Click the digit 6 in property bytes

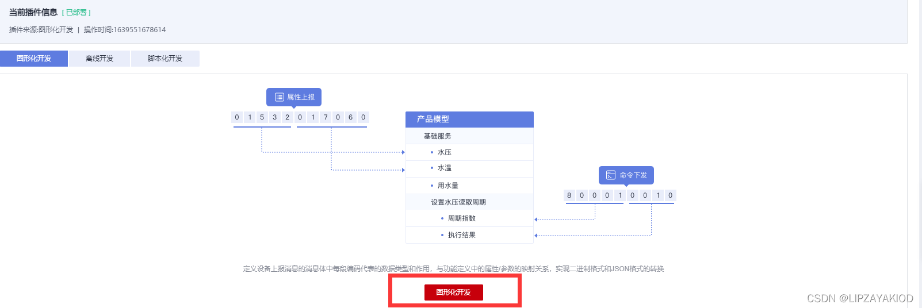(x=350, y=117)
